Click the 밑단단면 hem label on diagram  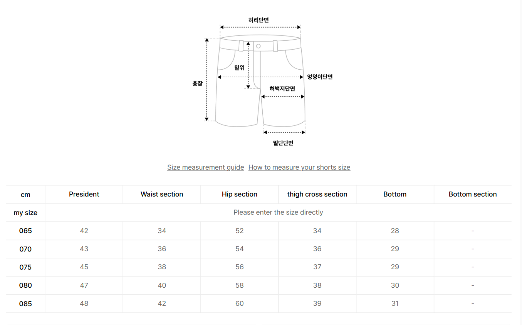pyautogui.click(x=283, y=143)
